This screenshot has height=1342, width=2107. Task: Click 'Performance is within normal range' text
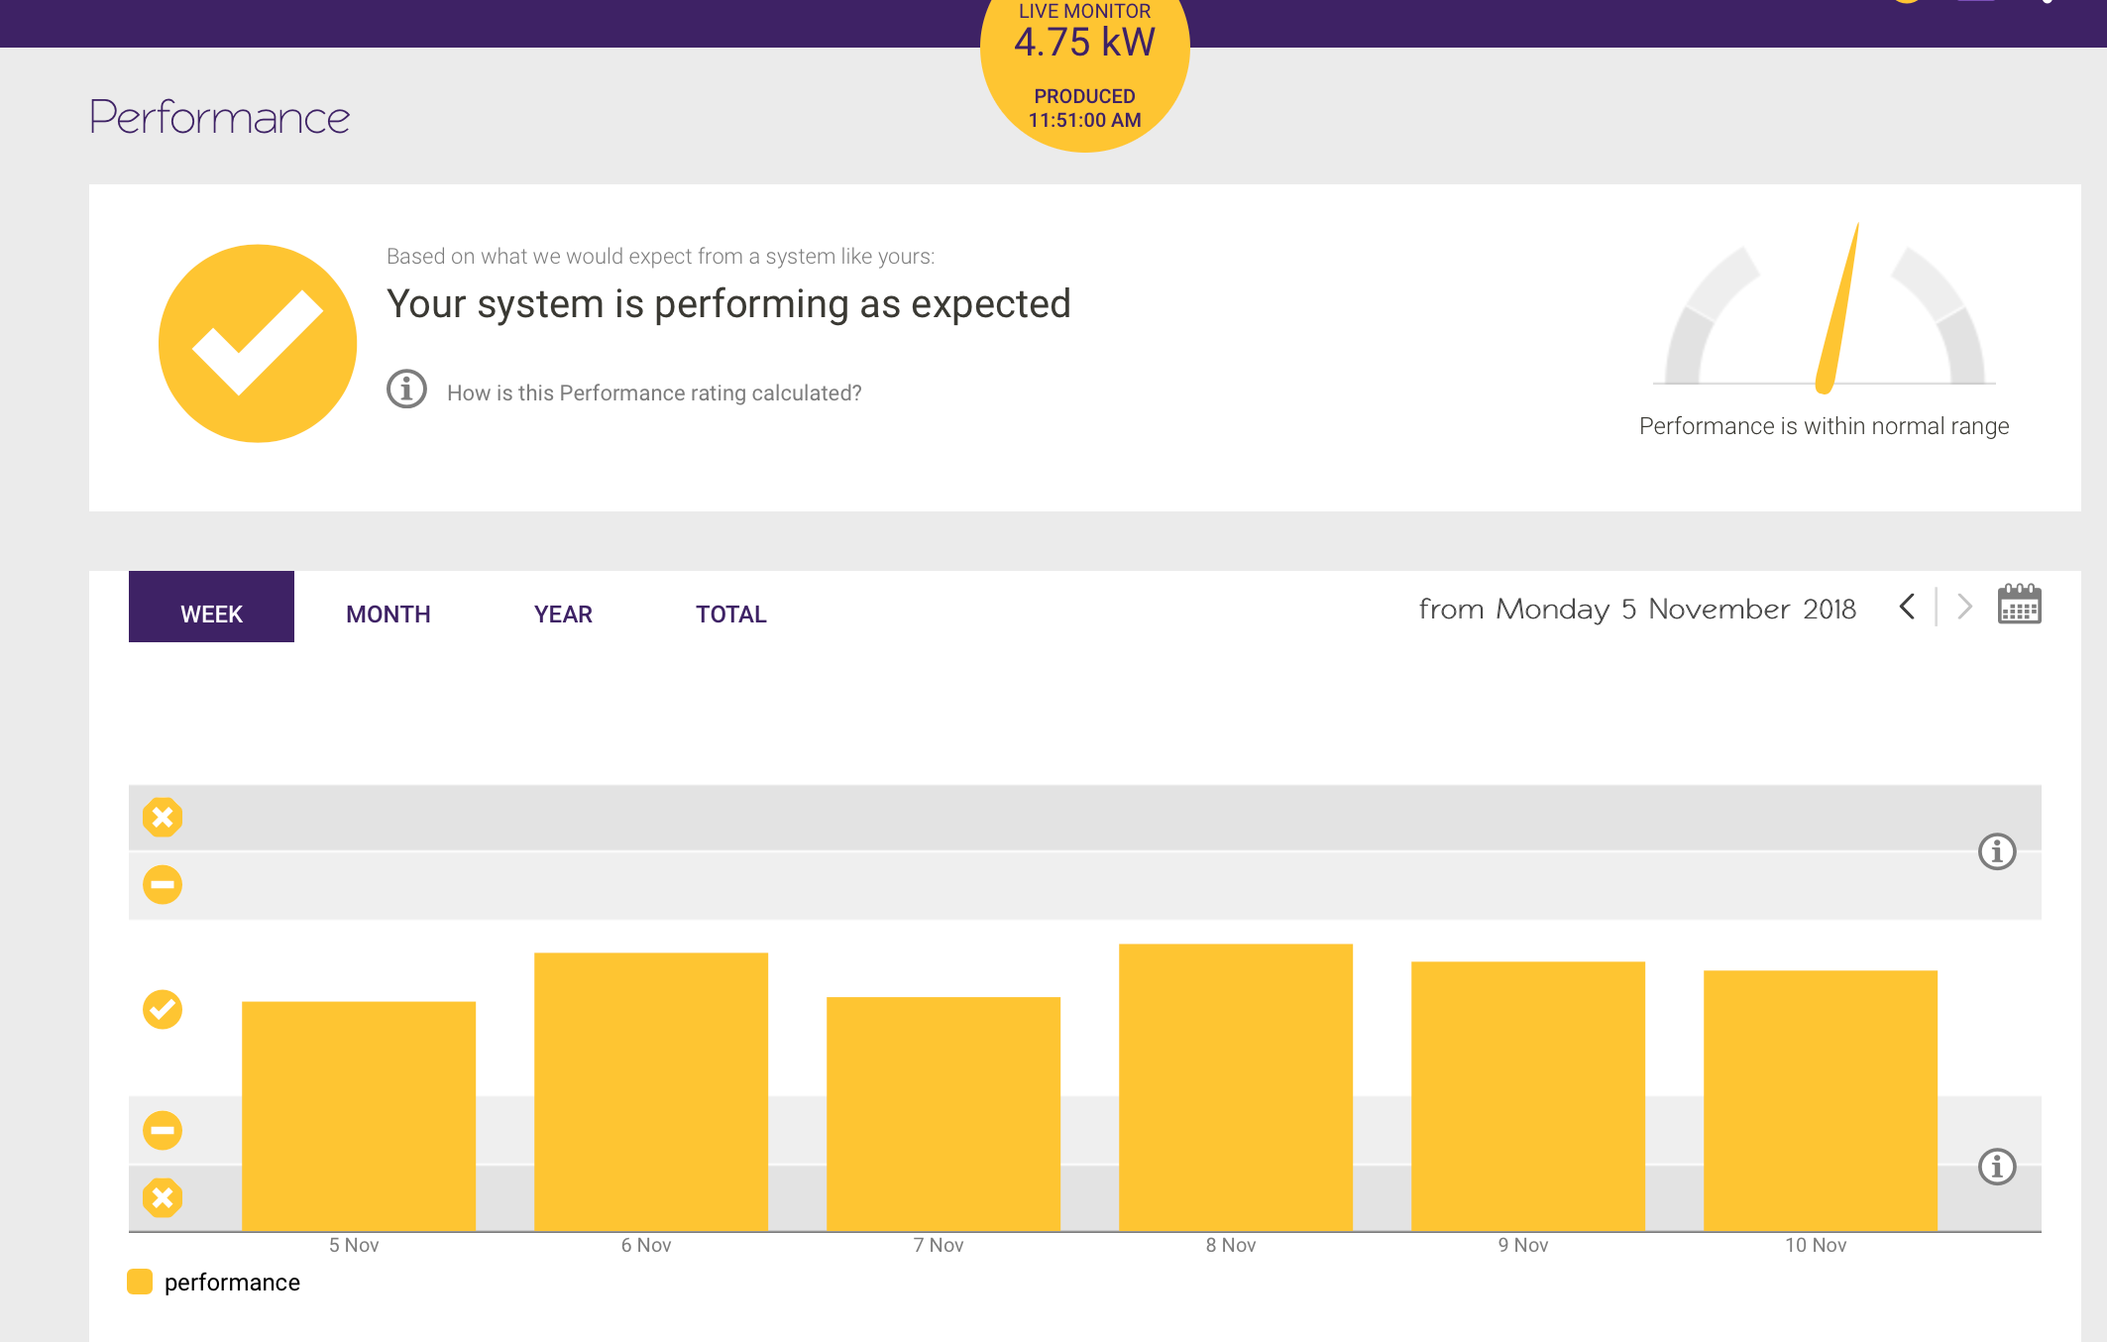[1824, 426]
